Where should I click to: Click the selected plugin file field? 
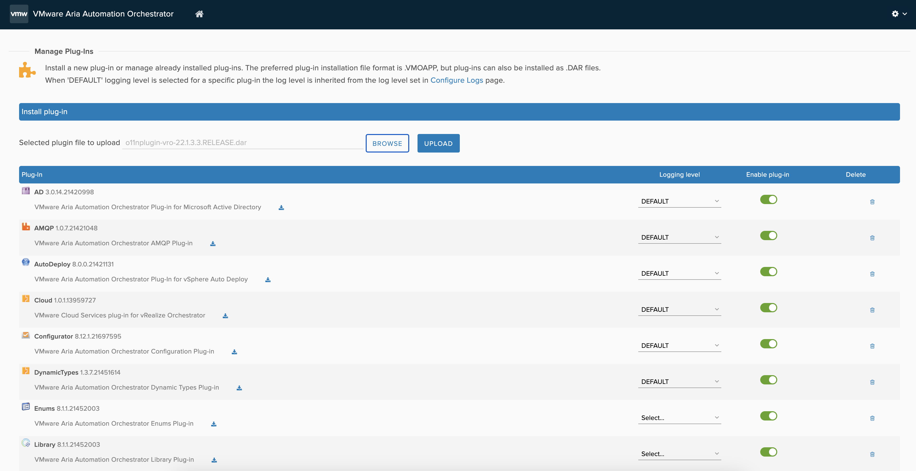[242, 143]
